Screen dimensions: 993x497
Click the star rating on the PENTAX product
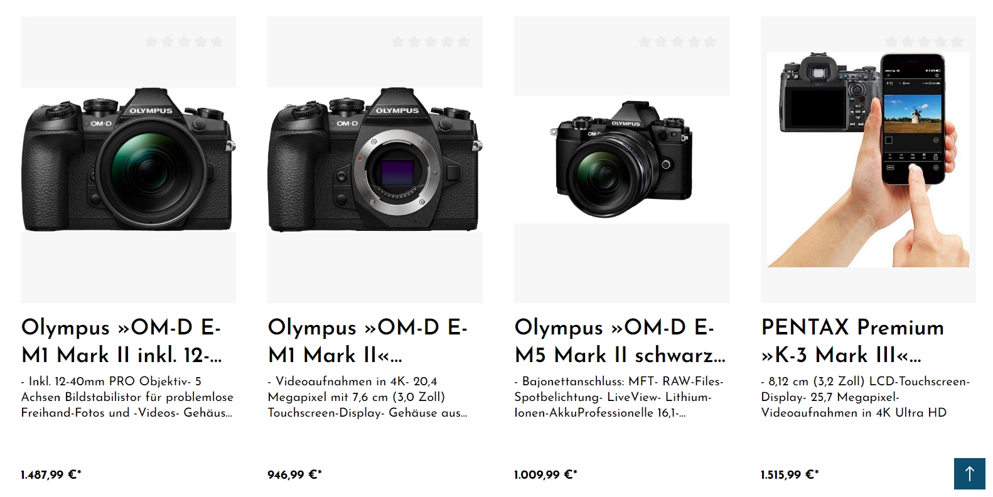point(924,42)
